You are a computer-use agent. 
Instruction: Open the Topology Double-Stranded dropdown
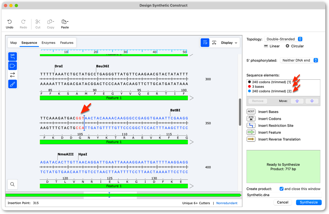coord(283,39)
